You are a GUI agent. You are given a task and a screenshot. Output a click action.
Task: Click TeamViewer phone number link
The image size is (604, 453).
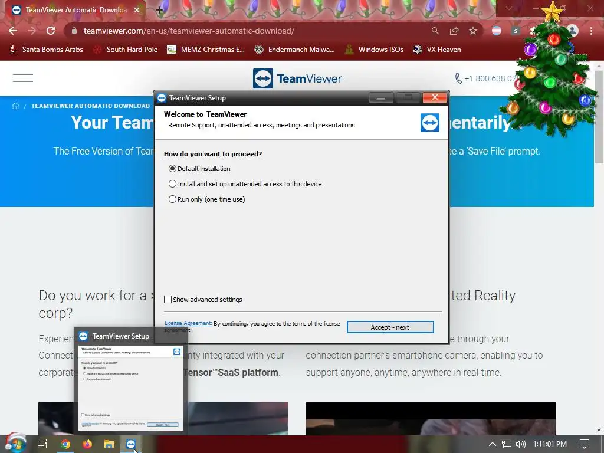485,78
